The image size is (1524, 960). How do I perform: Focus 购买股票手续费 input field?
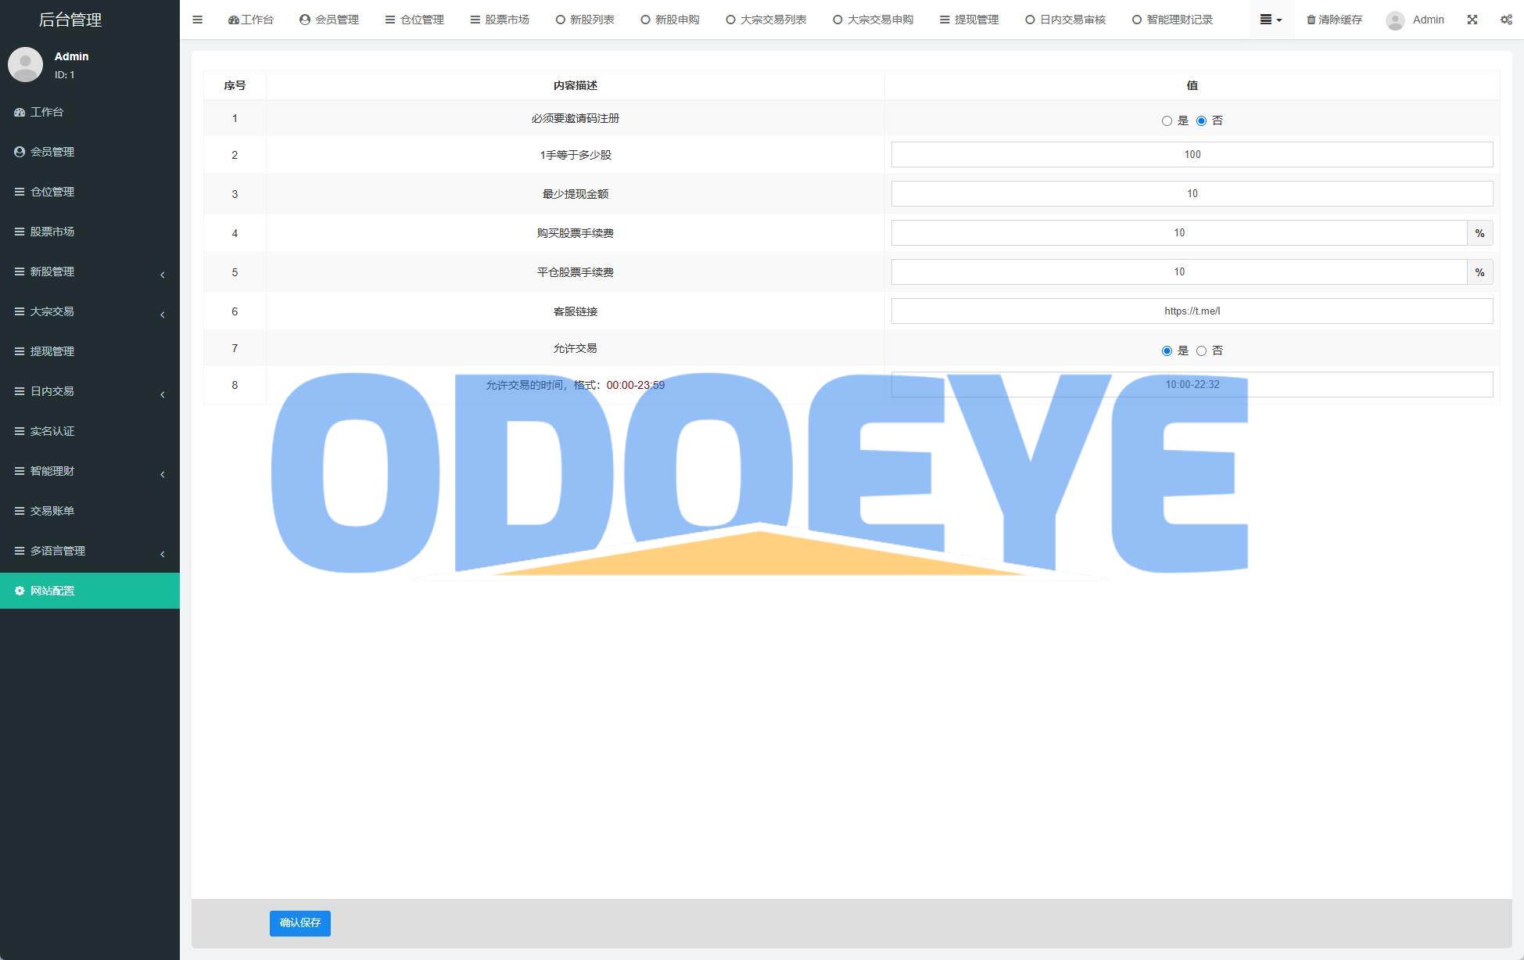pyautogui.click(x=1179, y=232)
